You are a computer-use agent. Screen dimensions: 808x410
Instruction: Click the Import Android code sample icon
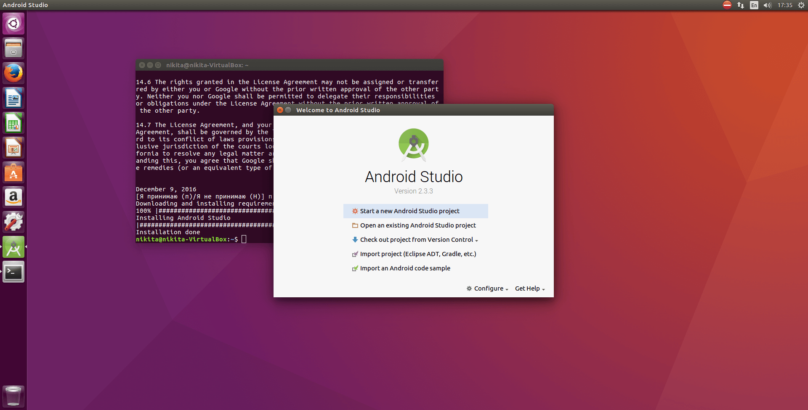[355, 268]
